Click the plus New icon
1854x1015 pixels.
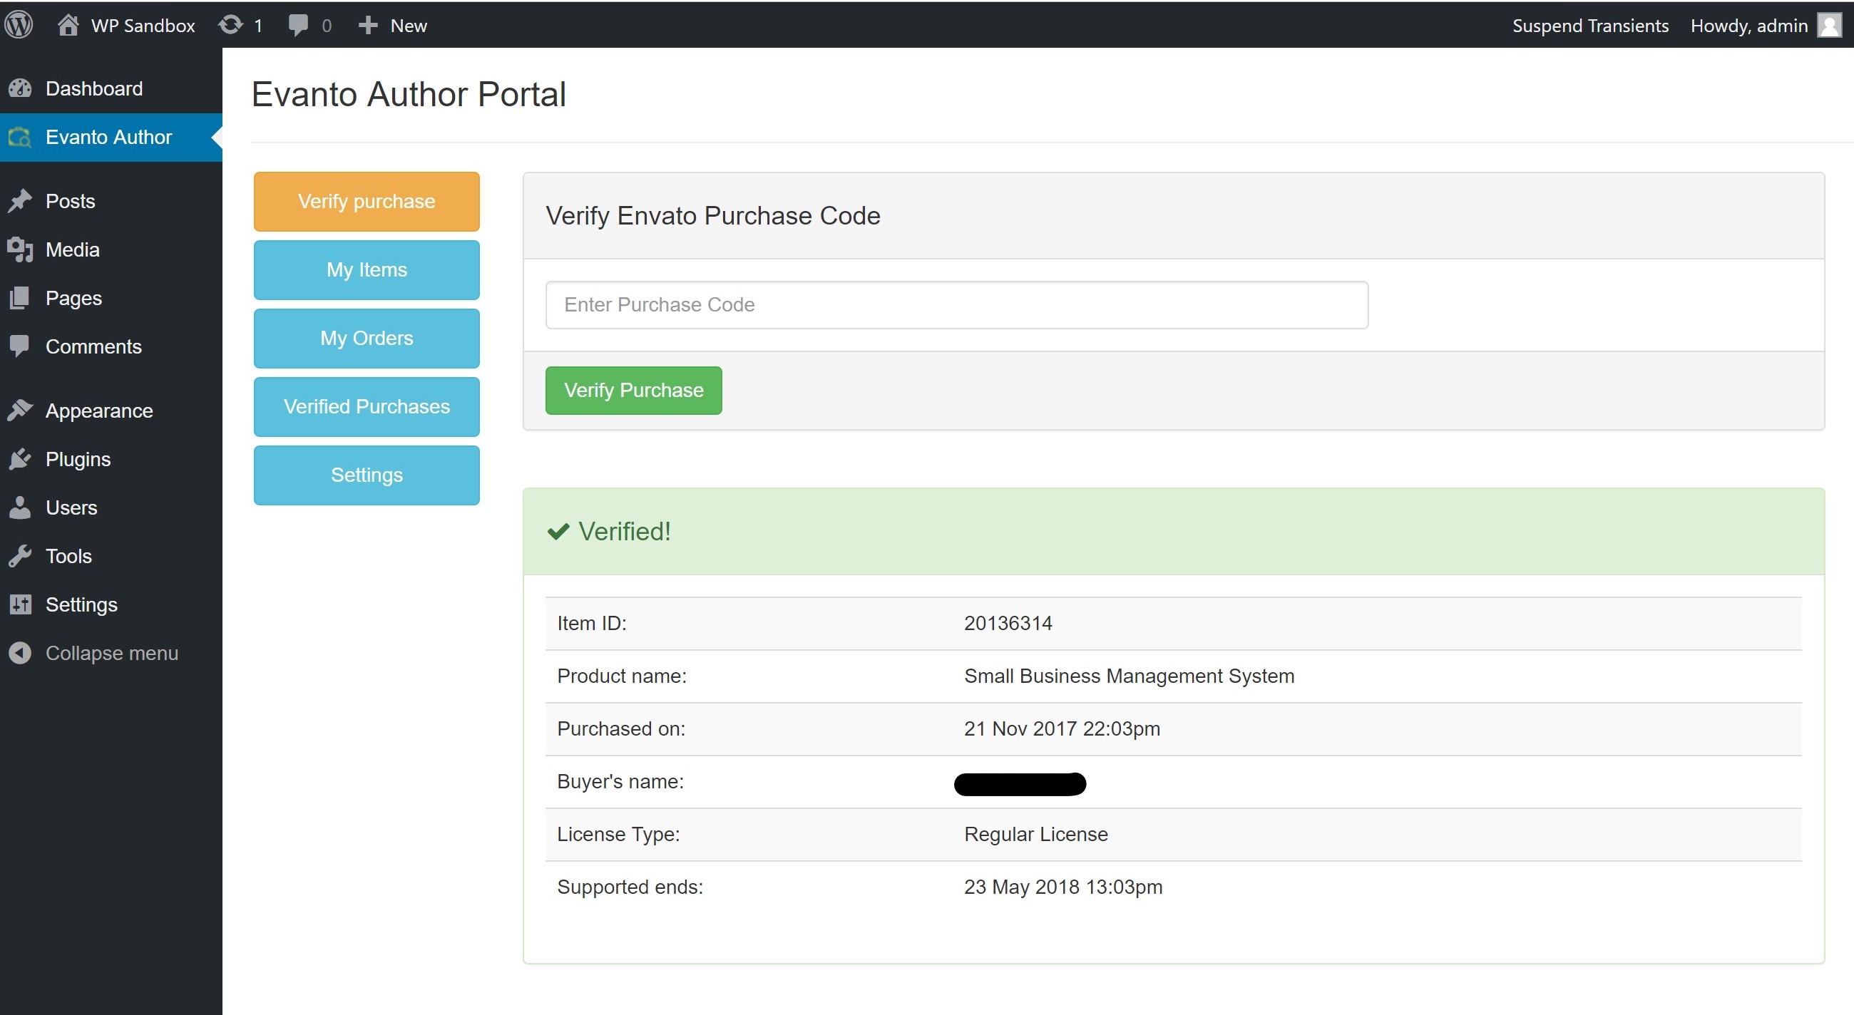368,25
